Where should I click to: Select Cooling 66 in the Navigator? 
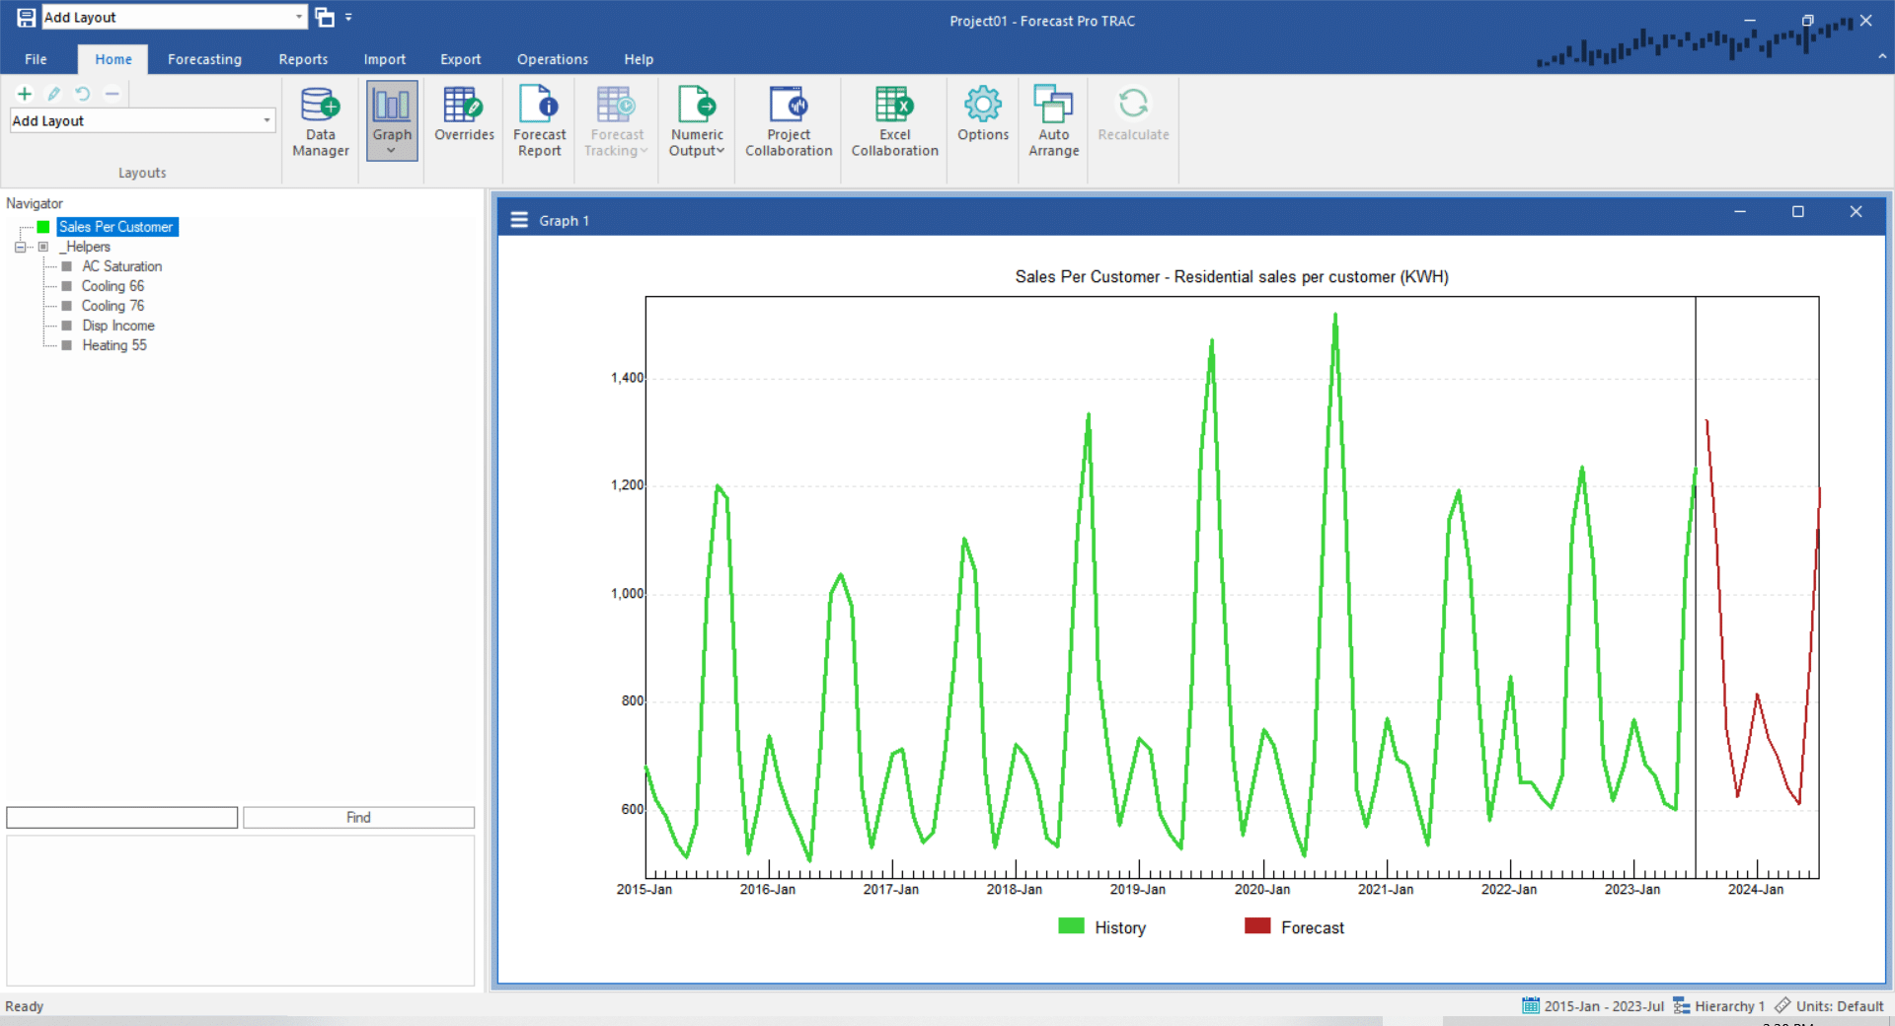113,286
